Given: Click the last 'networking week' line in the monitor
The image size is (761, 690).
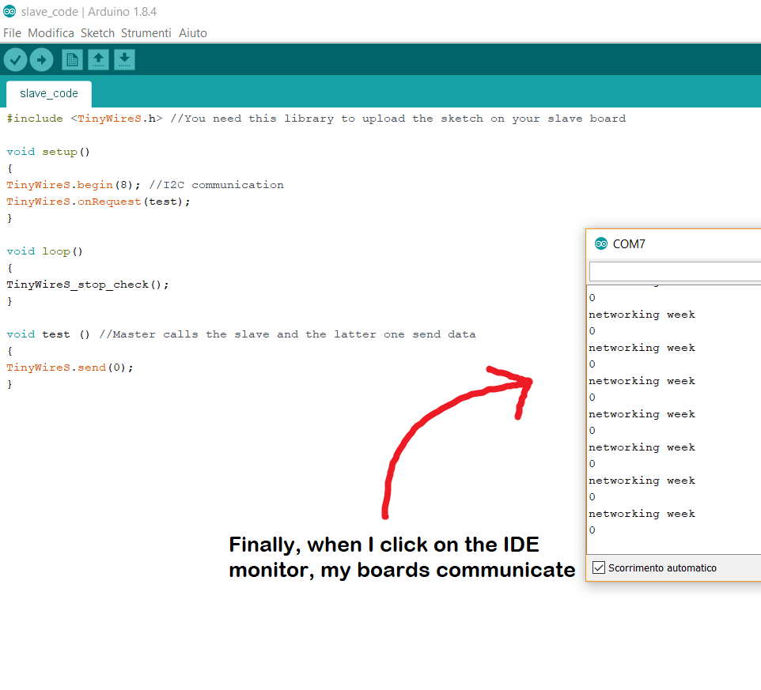Looking at the screenshot, I should point(642,514).
